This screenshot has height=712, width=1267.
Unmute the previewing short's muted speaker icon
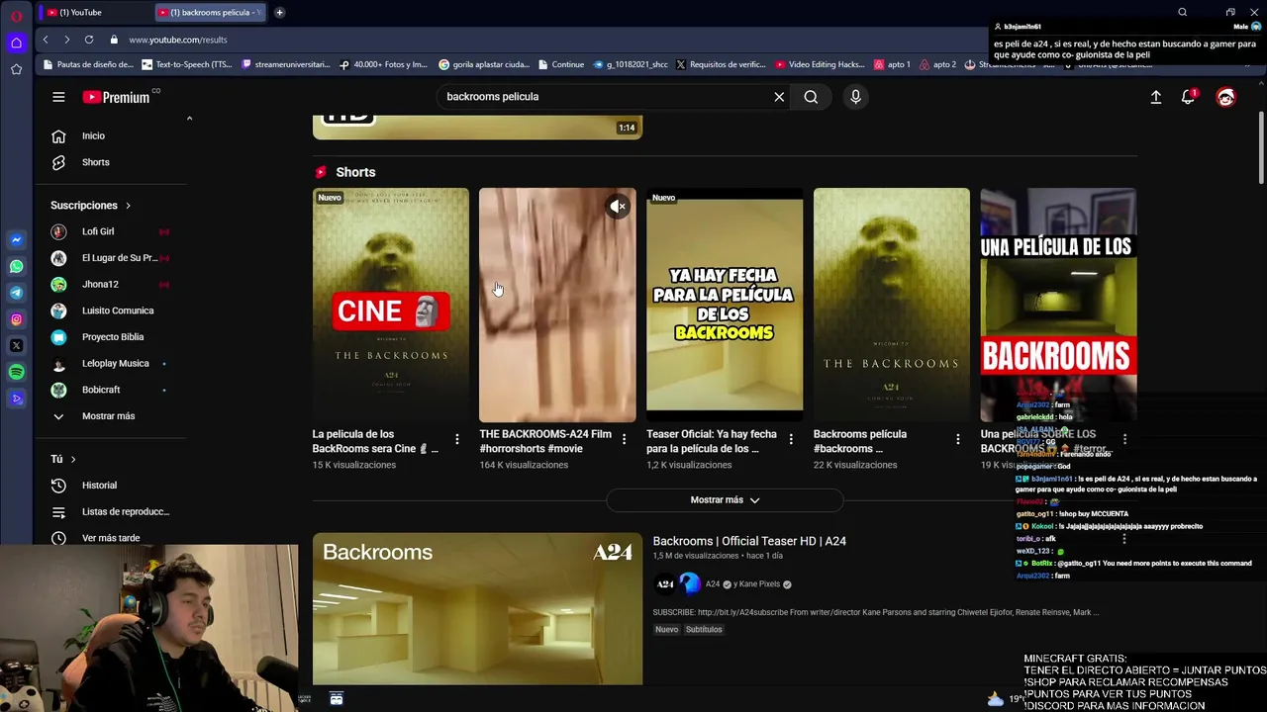tap(618, 206)
